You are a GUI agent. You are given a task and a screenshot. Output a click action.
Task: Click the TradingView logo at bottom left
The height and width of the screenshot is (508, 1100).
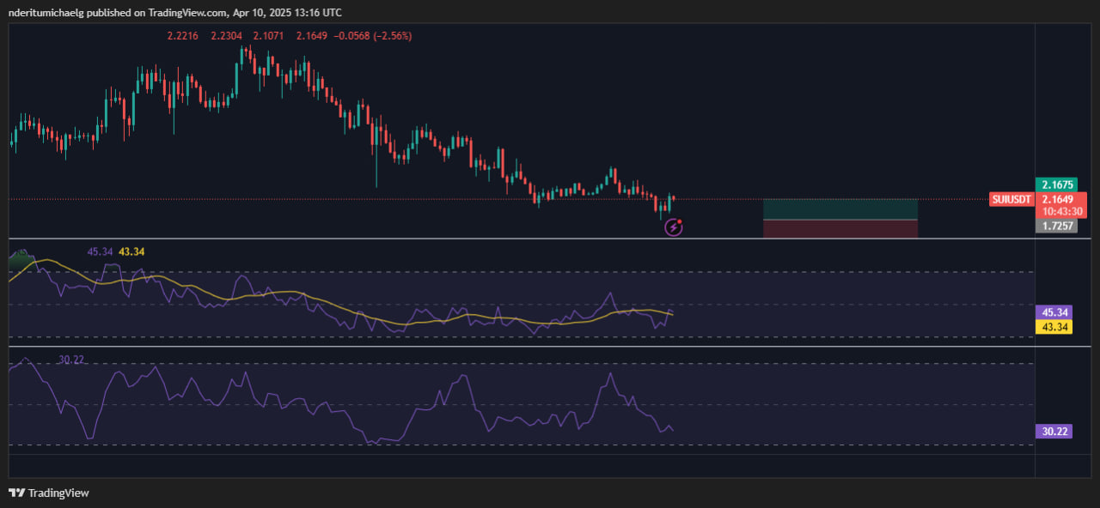48,493
